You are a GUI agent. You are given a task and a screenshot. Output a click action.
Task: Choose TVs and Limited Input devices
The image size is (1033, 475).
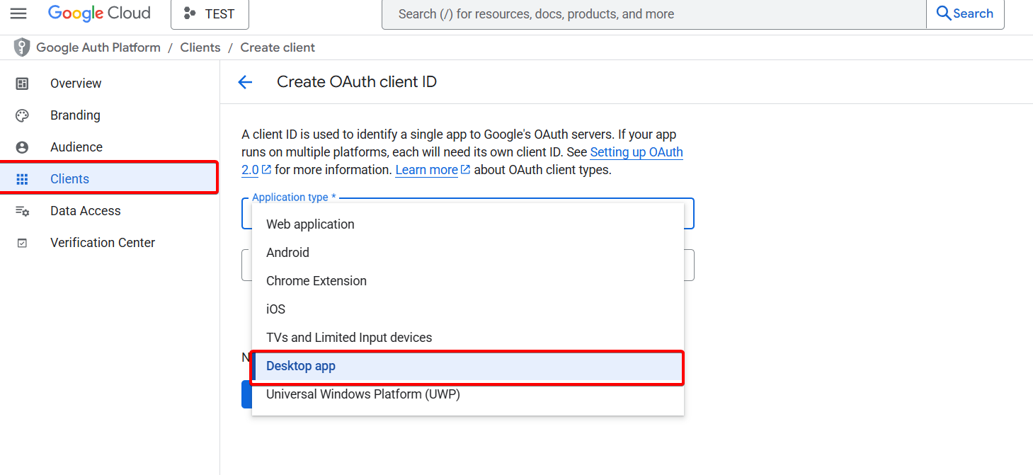click(468, 338)
